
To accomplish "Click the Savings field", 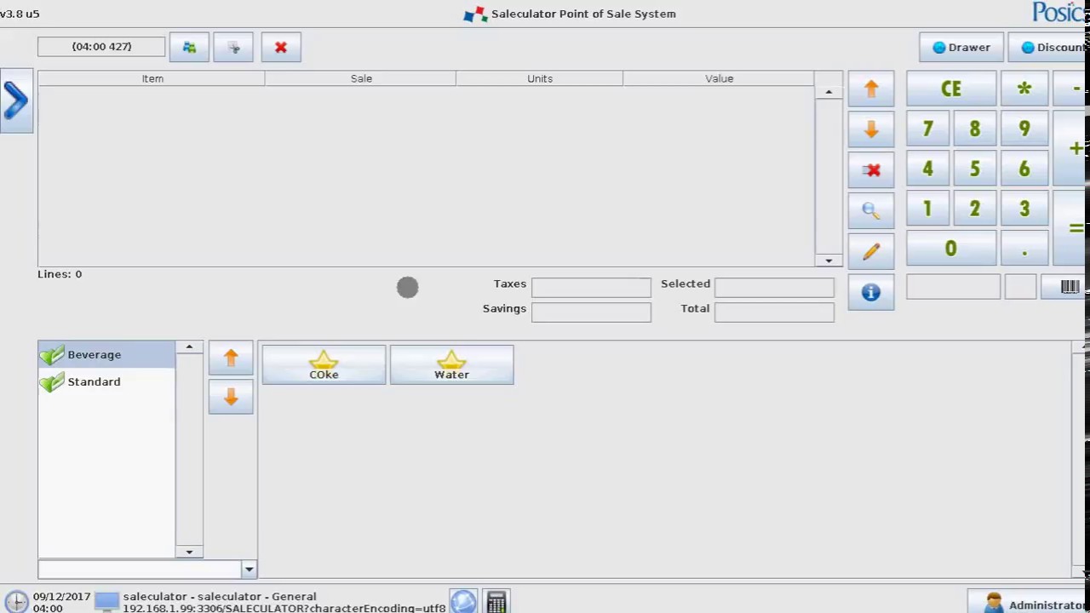I will pos(591,312).
